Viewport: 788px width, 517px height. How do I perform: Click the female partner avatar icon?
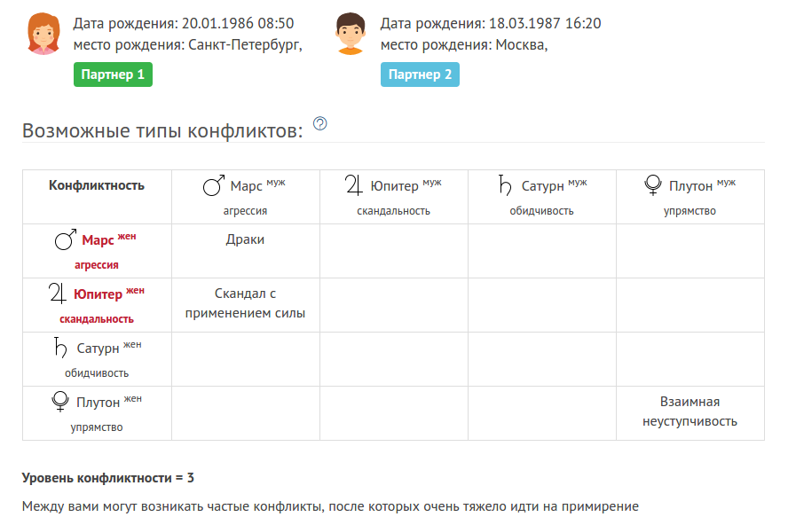click(43, 34)
